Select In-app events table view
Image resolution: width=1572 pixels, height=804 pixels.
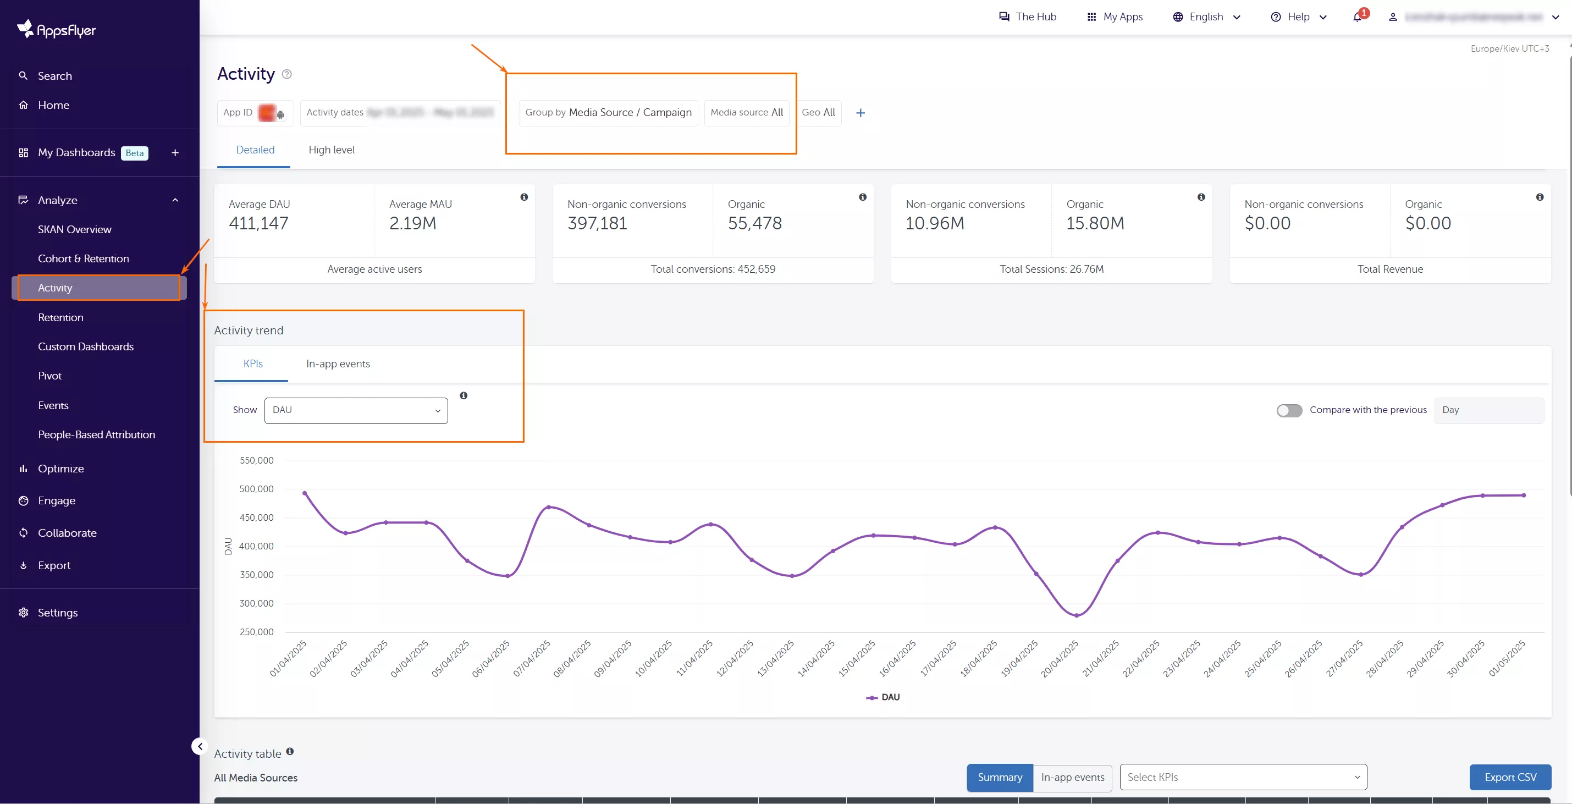tap(1072, 777)
